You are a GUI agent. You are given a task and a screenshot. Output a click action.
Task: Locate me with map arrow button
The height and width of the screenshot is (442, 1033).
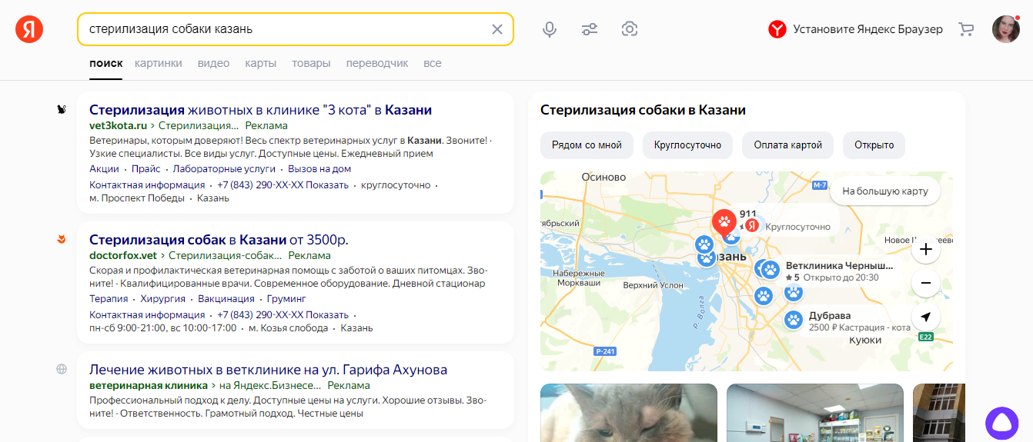pyautogui.click(x=926, y=317)
